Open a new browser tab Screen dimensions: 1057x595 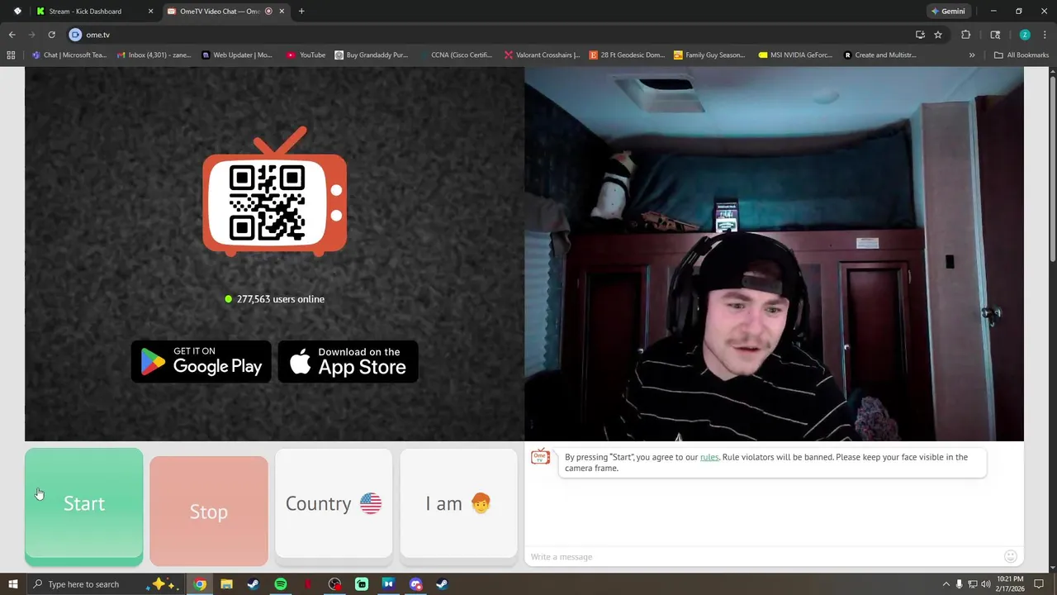click(301, 12)
